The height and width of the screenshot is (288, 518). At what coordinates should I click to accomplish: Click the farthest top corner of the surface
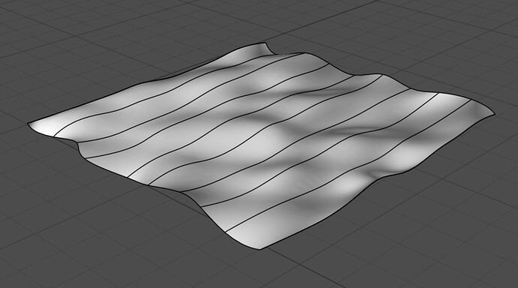(265, 43)
